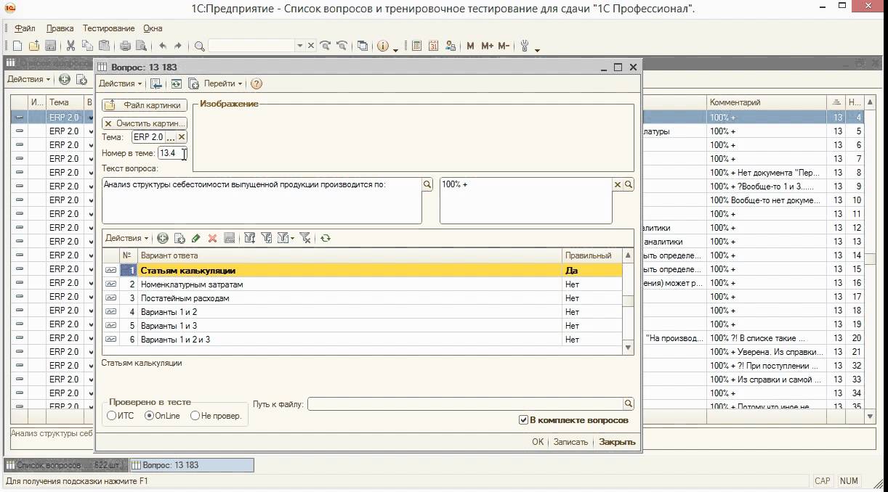888x492 pixels.
Task: Open the Calendar icon
Action: 433,46
